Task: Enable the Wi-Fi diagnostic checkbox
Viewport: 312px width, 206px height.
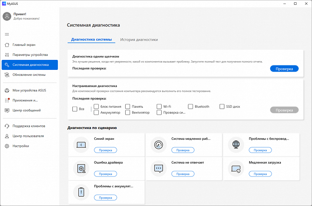Action: pos(159,107)
